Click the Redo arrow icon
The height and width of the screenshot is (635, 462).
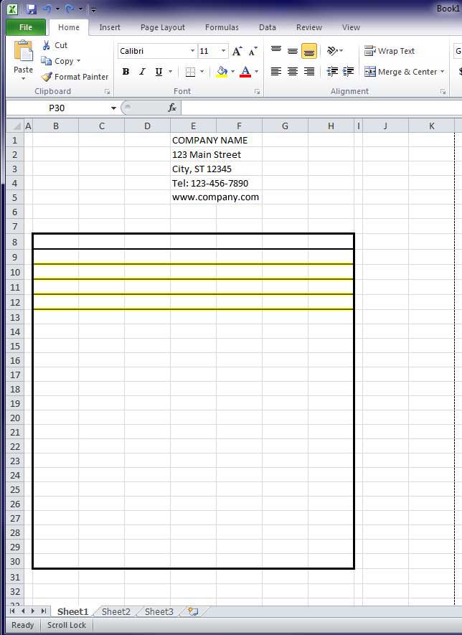pos(70,9)
